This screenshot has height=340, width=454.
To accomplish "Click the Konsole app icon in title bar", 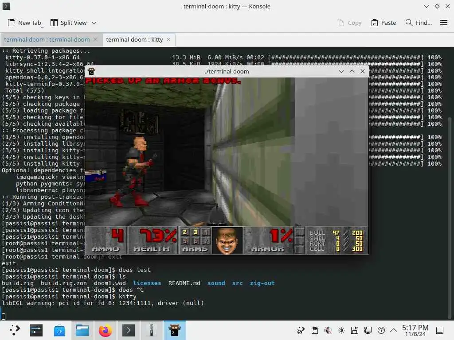I will (x=6, y=6).
